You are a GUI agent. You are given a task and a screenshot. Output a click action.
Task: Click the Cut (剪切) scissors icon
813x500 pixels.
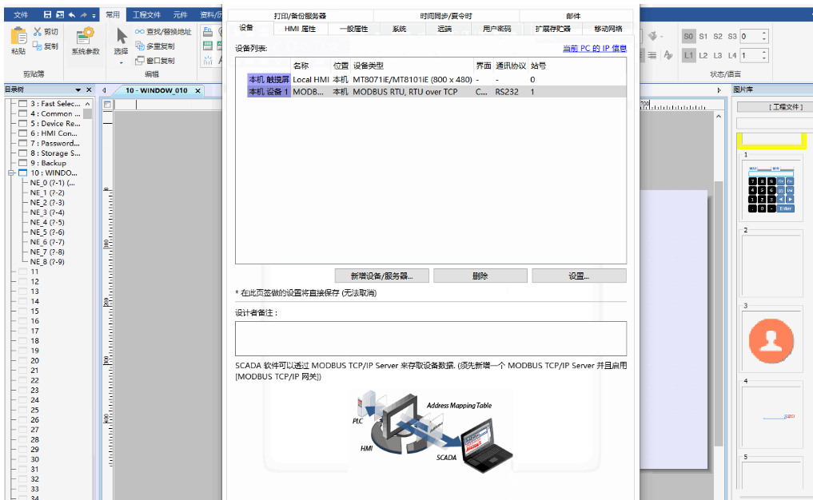pos(38,32)
